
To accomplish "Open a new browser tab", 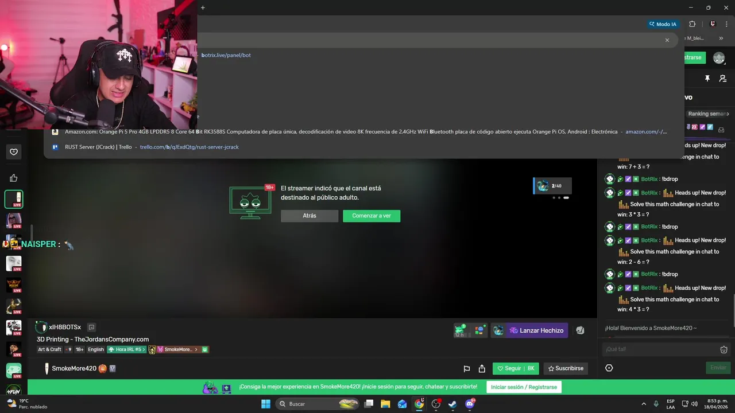I will point(203,7).
